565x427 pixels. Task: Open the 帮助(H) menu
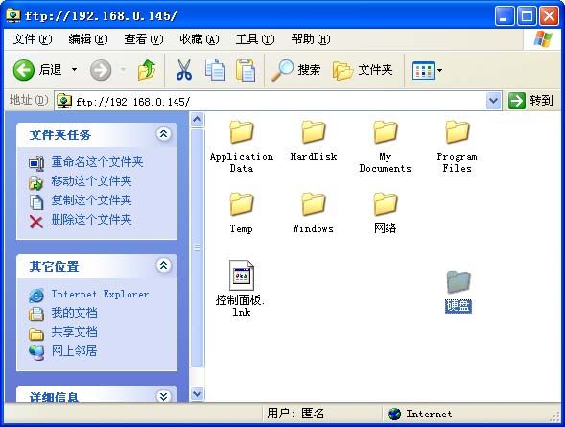click(311, 39)
